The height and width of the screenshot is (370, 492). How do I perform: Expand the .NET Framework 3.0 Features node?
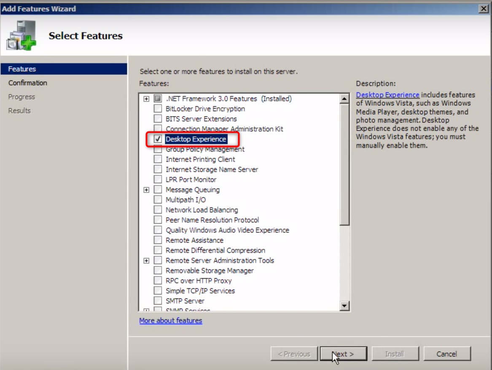[146, 99]
